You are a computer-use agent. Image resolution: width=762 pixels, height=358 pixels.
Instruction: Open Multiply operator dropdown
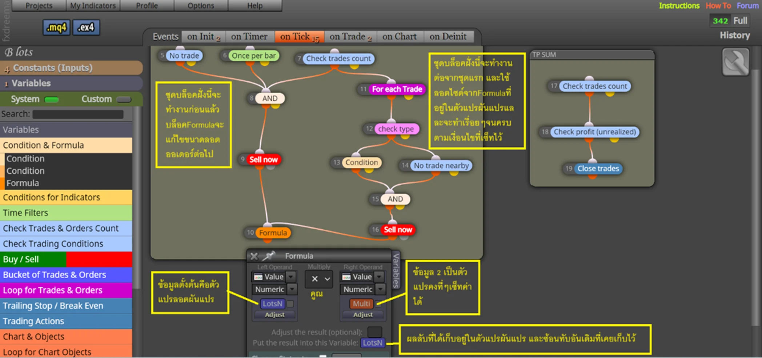coord(319,279)
